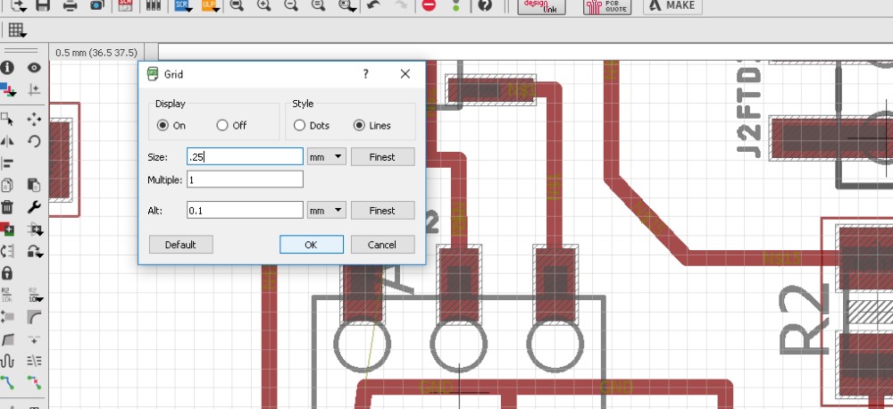Open the Alt unit mm dropdown
This screenshot has width=893, height=409.
pos(326,211)
